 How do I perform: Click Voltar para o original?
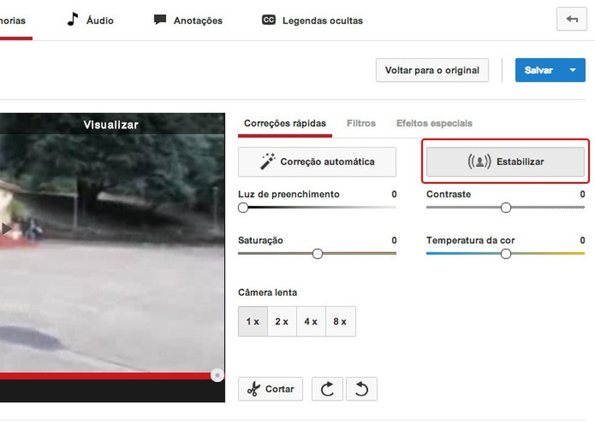coord(432,70)
